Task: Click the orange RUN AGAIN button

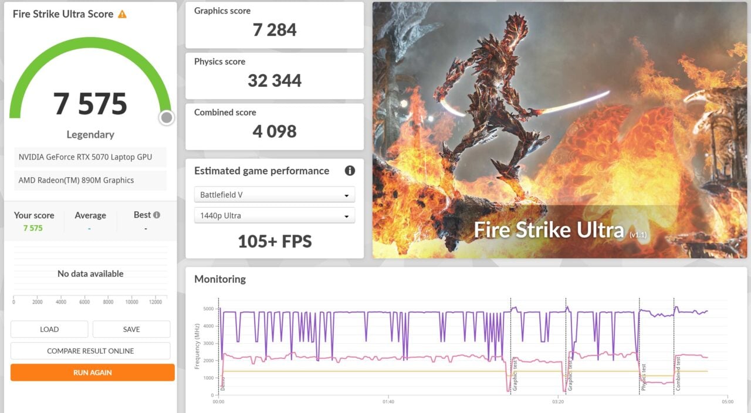Action: (x=93, y=373)
